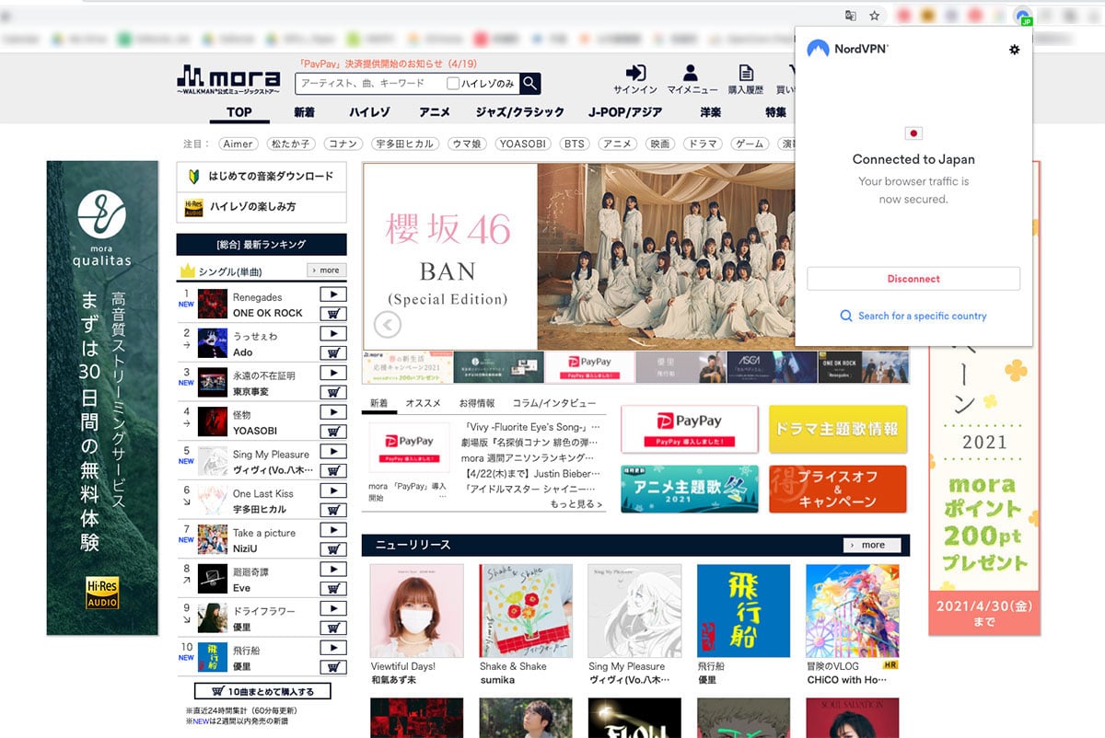Viewport: 1105px width, 738px height.
Task: Open 洋楽 navigation tab
Action: (x=710, y=112)
